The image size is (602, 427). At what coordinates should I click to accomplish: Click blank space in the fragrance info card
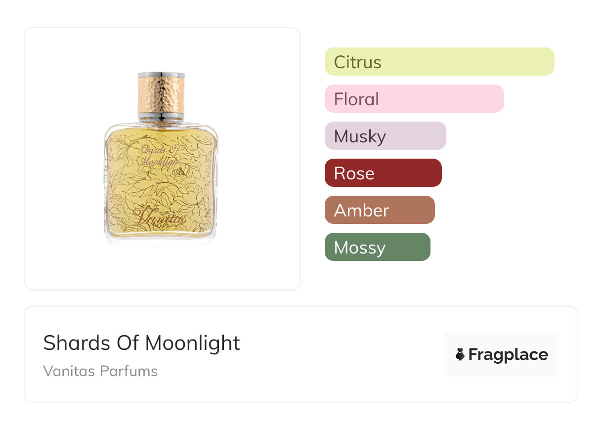point(336,356)
